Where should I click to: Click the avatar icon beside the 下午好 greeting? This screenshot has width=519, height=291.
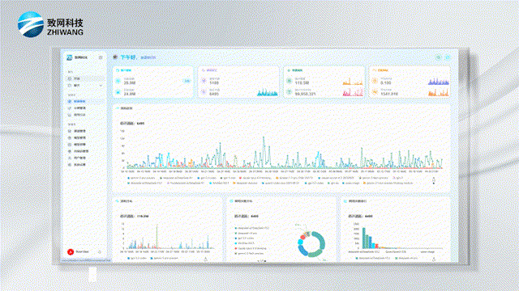click(115, 57)
